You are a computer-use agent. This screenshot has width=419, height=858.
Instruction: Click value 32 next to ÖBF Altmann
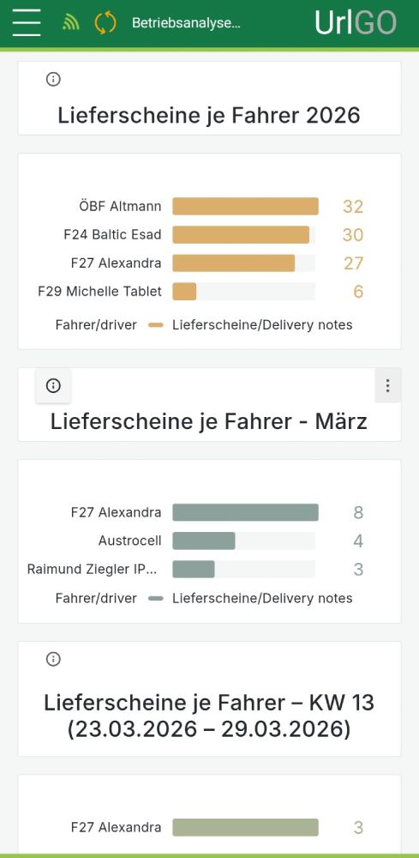(x=353, y=206)
